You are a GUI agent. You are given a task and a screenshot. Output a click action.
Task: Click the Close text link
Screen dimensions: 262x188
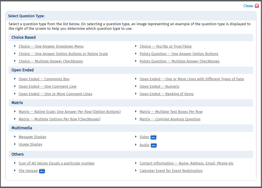tap(248, 6)
